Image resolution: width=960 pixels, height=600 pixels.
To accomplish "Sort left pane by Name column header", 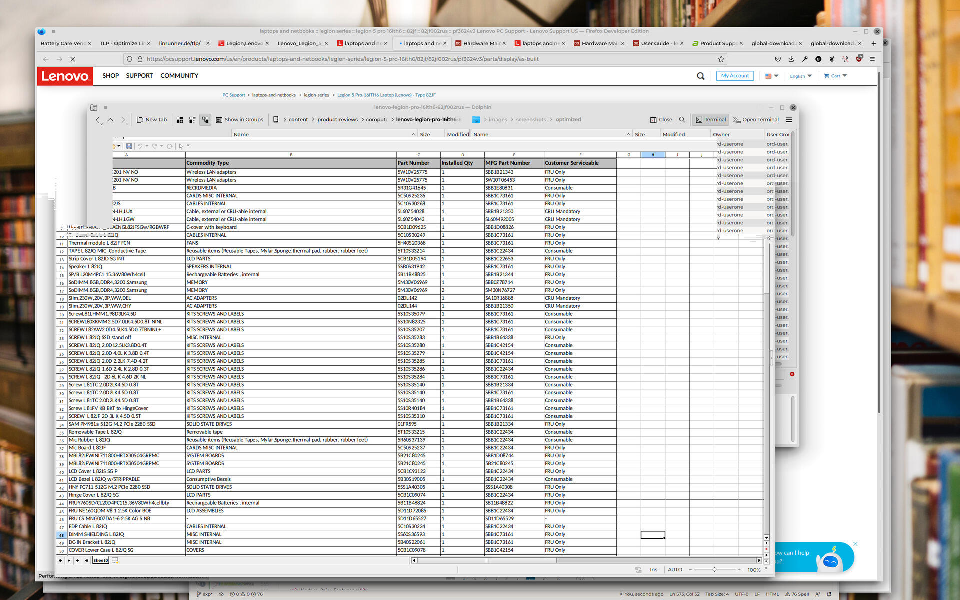I will 324,135.
